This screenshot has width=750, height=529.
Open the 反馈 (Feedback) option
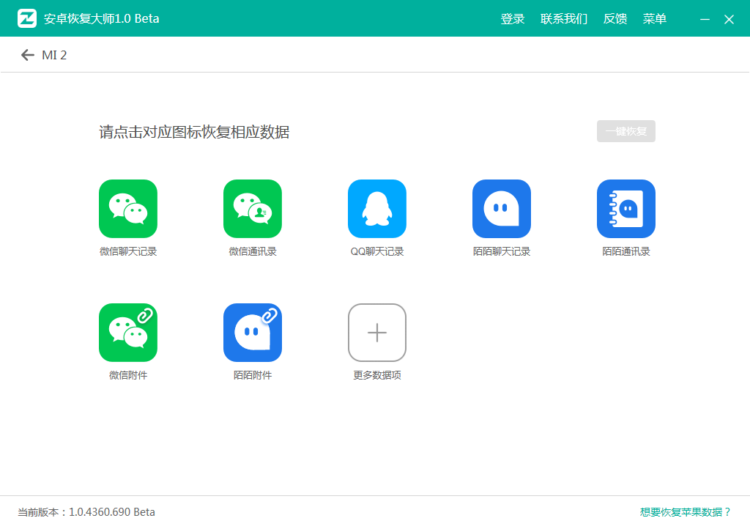[x=615, y=19]
